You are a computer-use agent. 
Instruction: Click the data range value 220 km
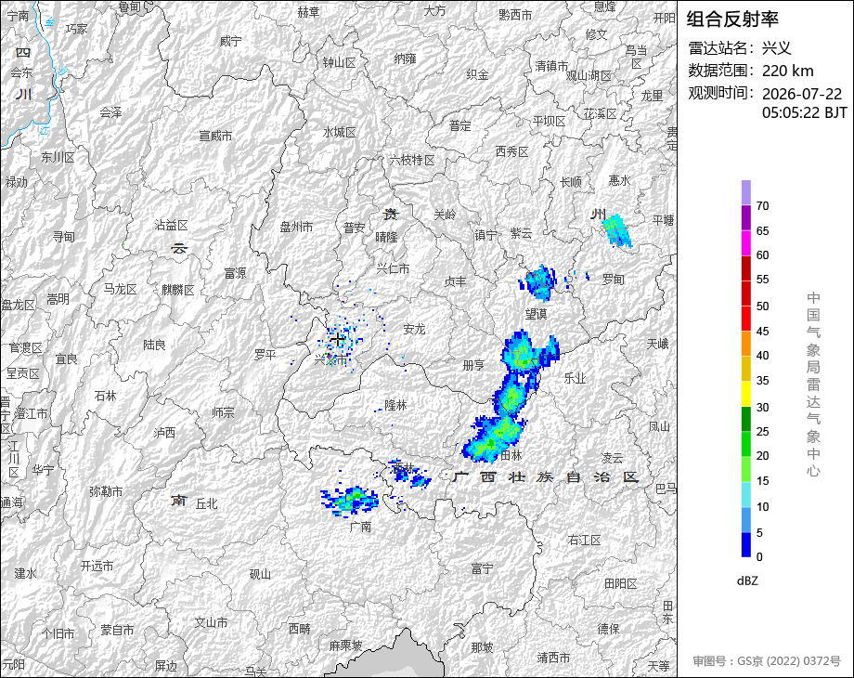click(x=787, y=71)
